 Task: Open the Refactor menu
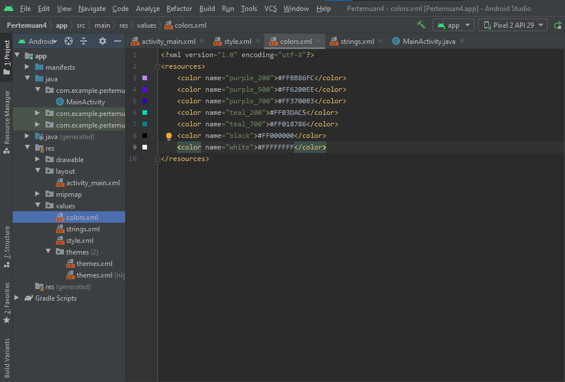(x=179, y=8)
